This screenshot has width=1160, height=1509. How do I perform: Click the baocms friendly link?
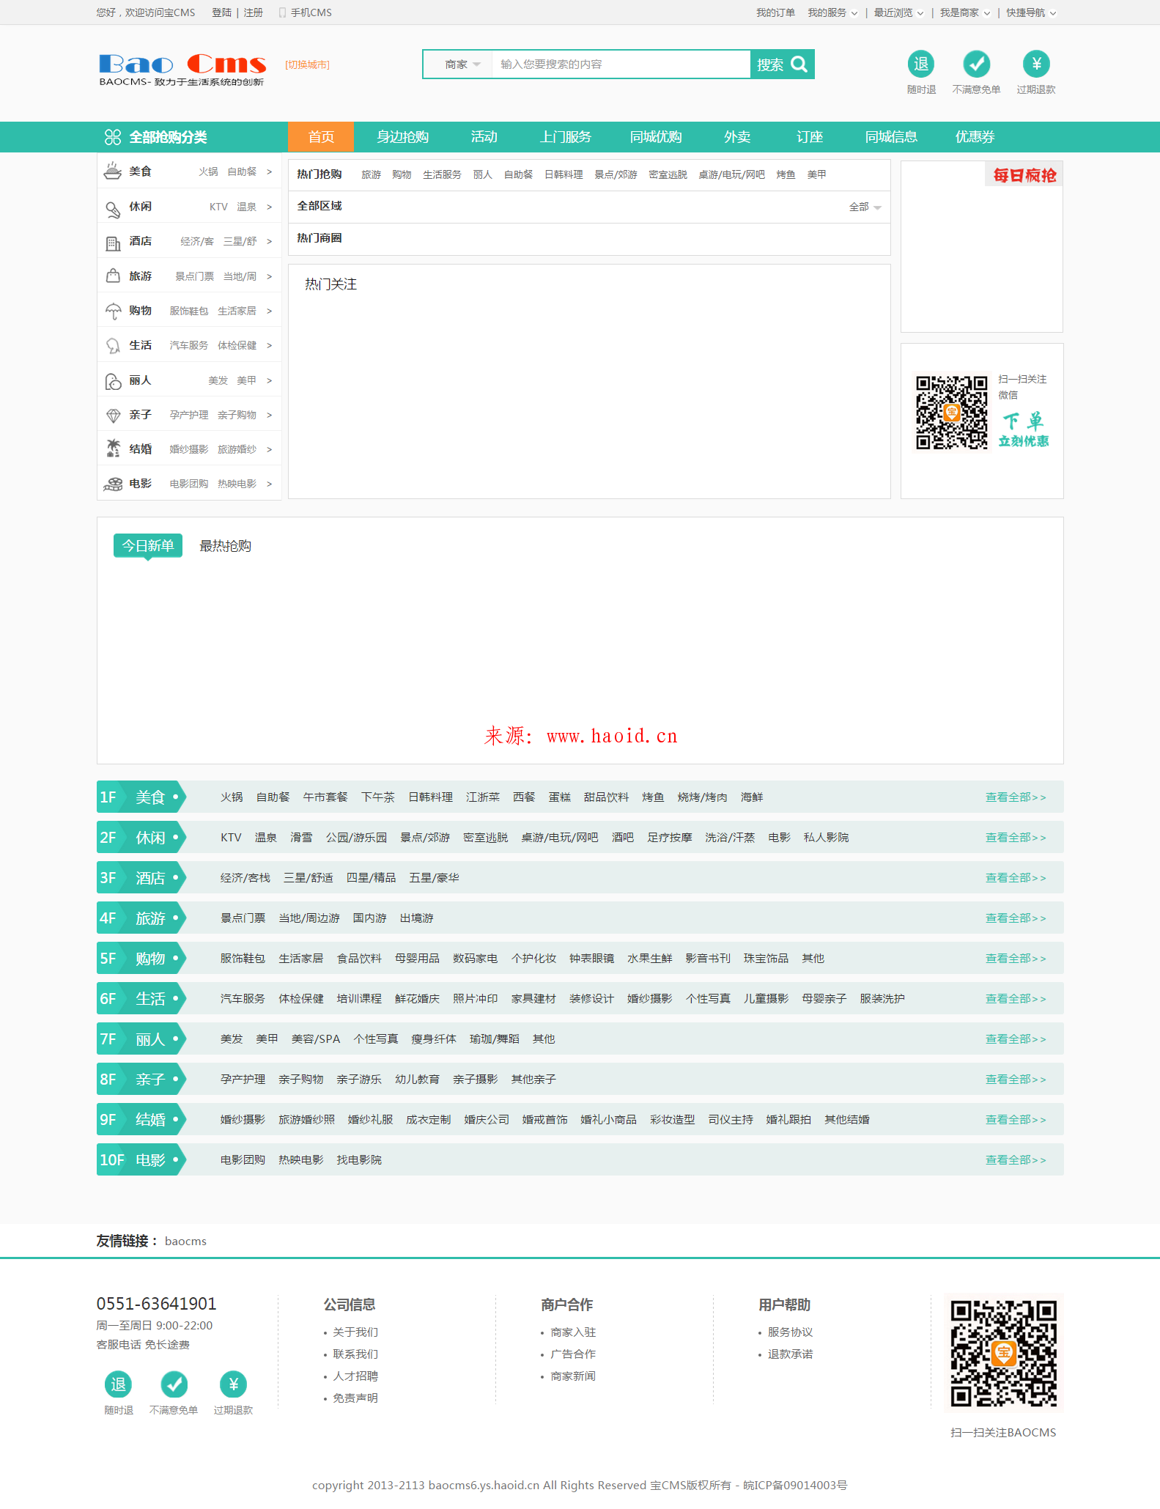[185, 1241]
